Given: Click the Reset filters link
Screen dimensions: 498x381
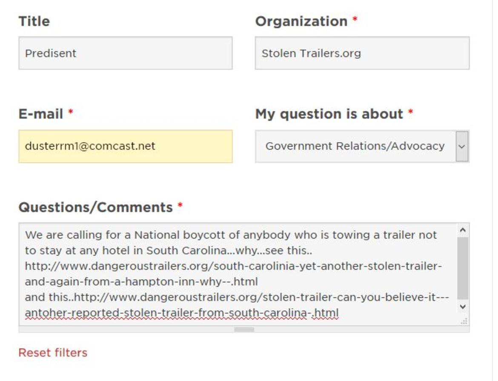Looking at the screenshot, I should click(x=53, y=353).
